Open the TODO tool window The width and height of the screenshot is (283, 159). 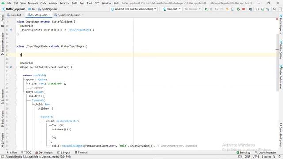tap(26, 152)
